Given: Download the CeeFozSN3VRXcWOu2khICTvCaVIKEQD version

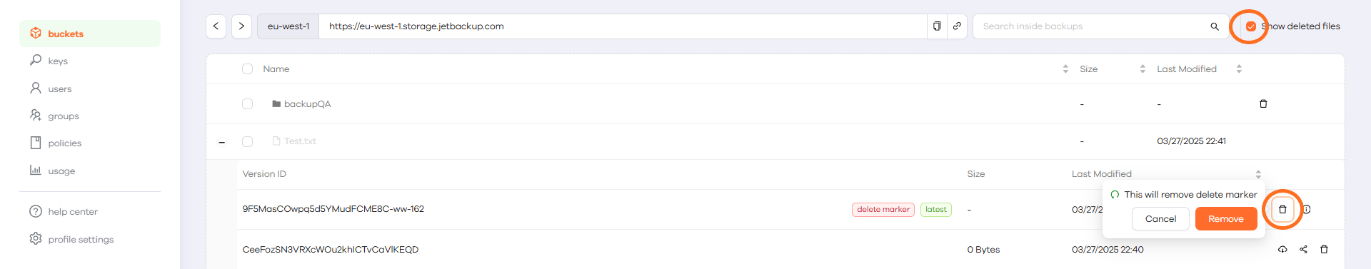Looking at the screenshot, I should tap(1282, 250).
